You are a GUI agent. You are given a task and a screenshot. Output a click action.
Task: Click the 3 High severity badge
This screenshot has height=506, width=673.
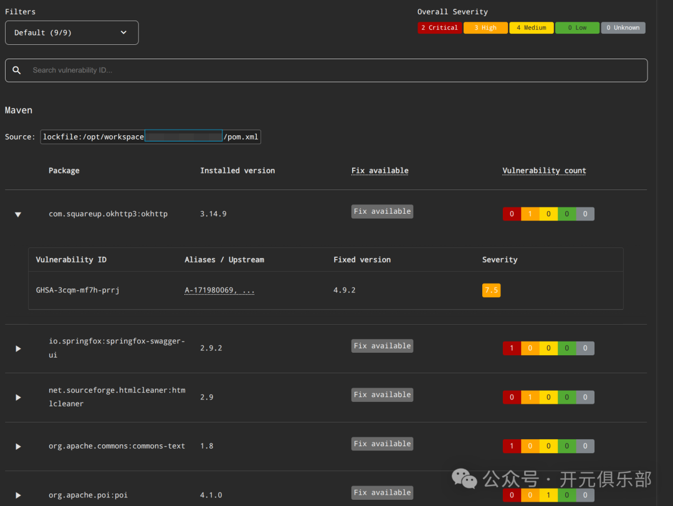(x=485, y=28)
